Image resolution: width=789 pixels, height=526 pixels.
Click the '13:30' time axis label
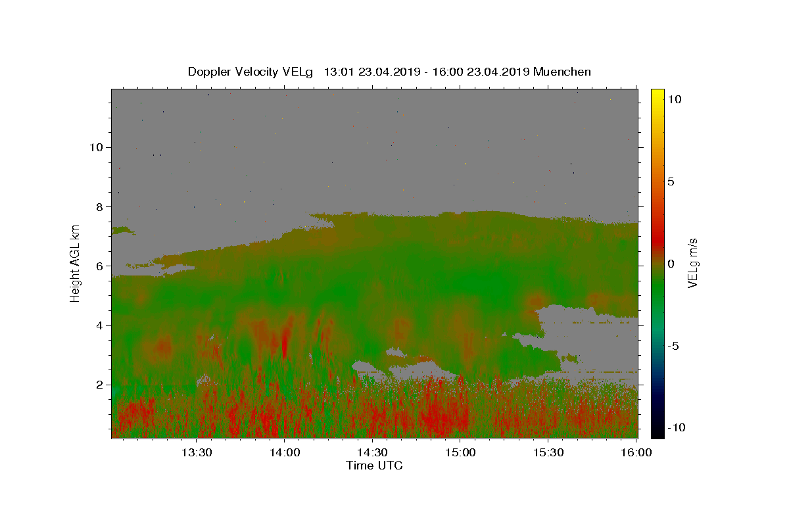197,452
